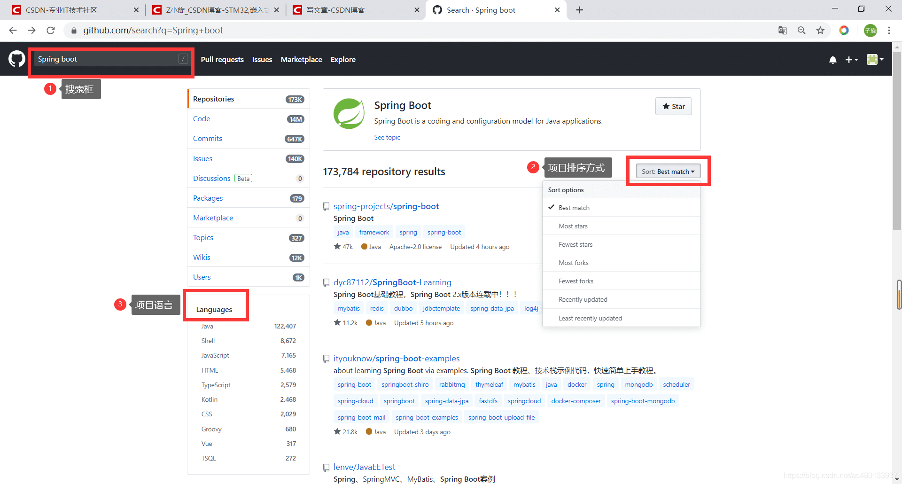902x484 pixels.
Task: Click the 47k stars count
Action: click(x=343, y=247)
